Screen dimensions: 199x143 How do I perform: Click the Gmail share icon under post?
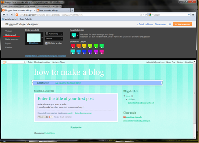(x=39, y=117)
